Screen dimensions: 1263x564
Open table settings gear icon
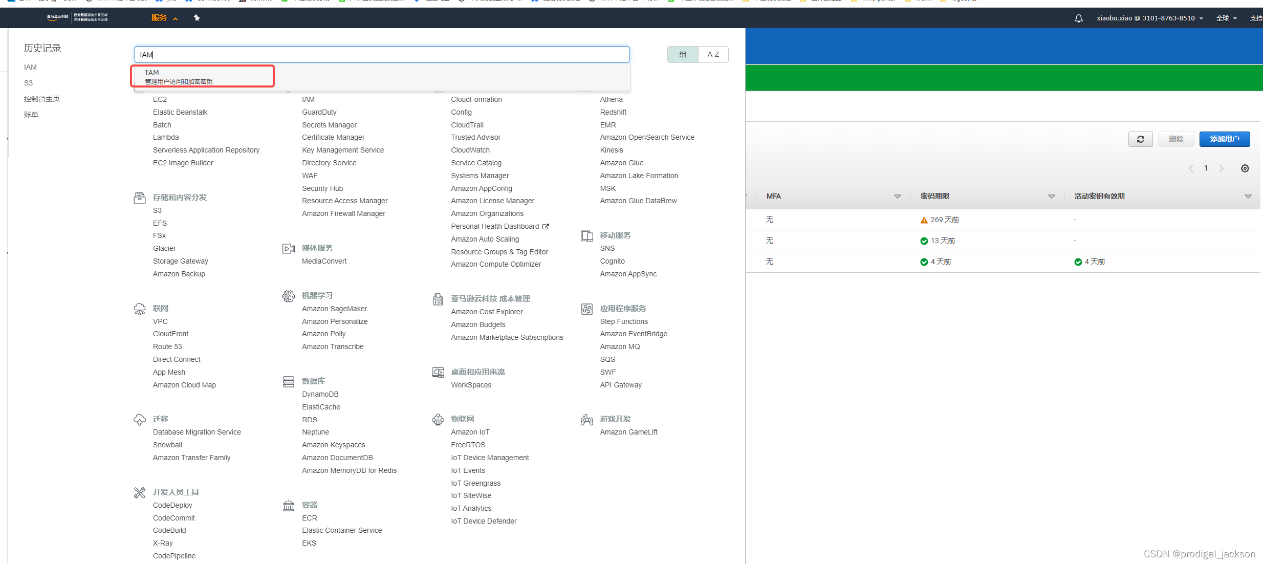coord(1245,168)
